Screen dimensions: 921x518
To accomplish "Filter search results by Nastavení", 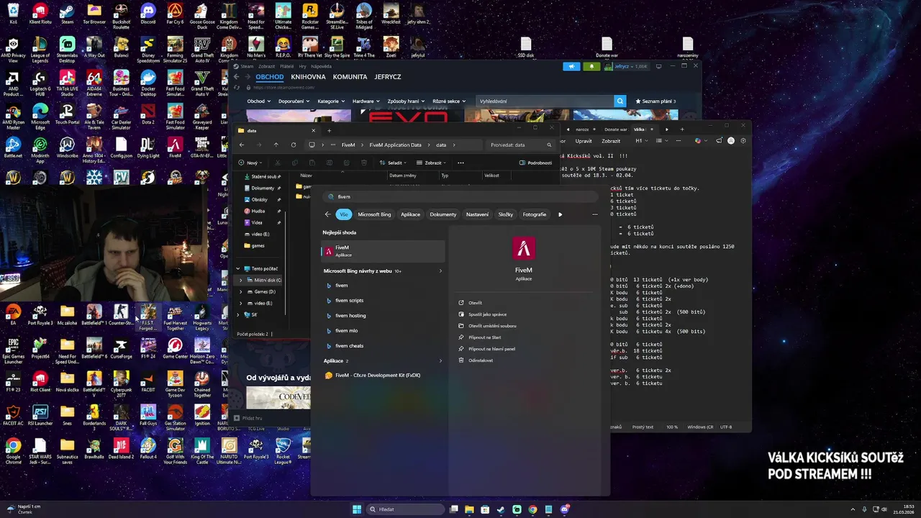I will tap(477, 214).
